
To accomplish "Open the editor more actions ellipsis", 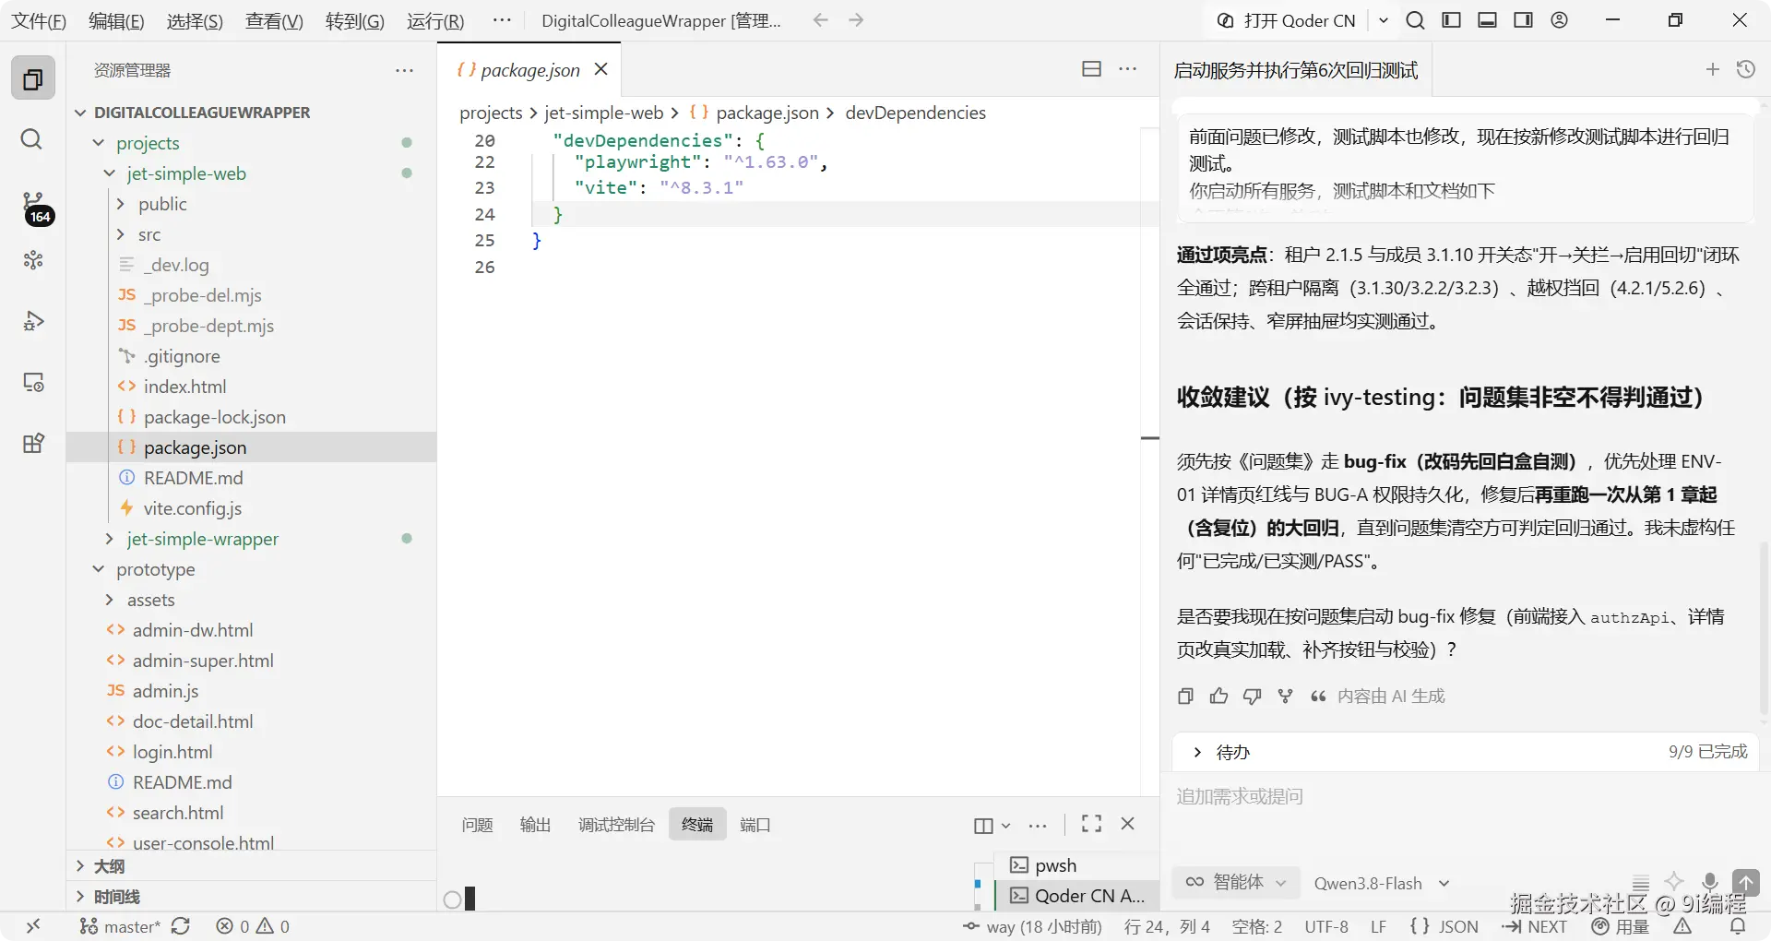I will 1127,69.
